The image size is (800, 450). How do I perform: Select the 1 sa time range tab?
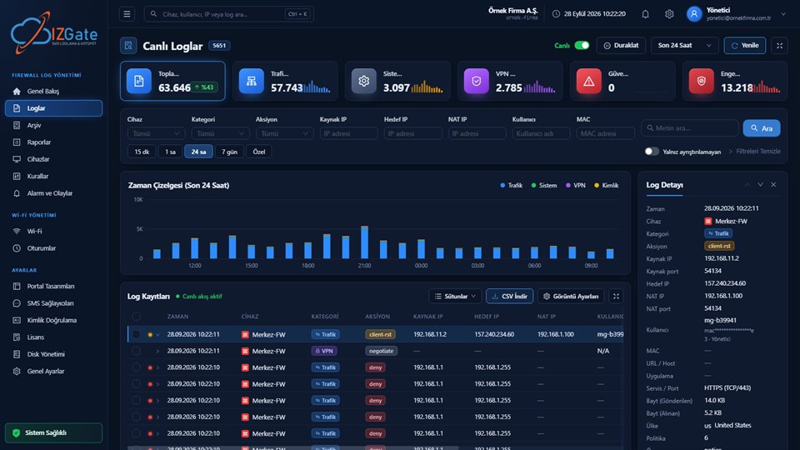coord(170,152)
